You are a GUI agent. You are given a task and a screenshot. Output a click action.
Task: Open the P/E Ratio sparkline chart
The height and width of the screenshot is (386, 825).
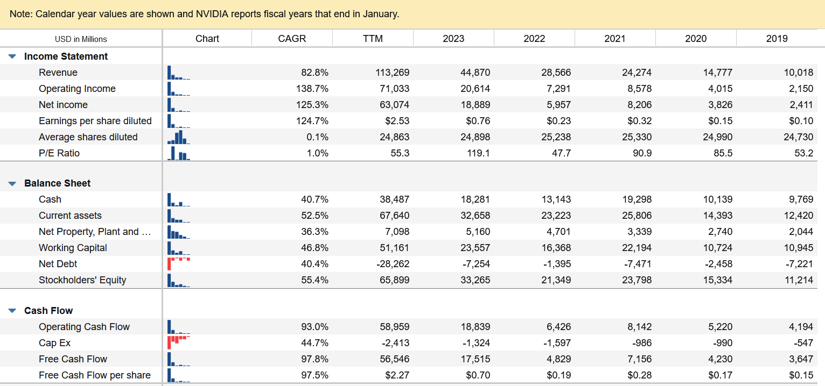coord(179,153)
